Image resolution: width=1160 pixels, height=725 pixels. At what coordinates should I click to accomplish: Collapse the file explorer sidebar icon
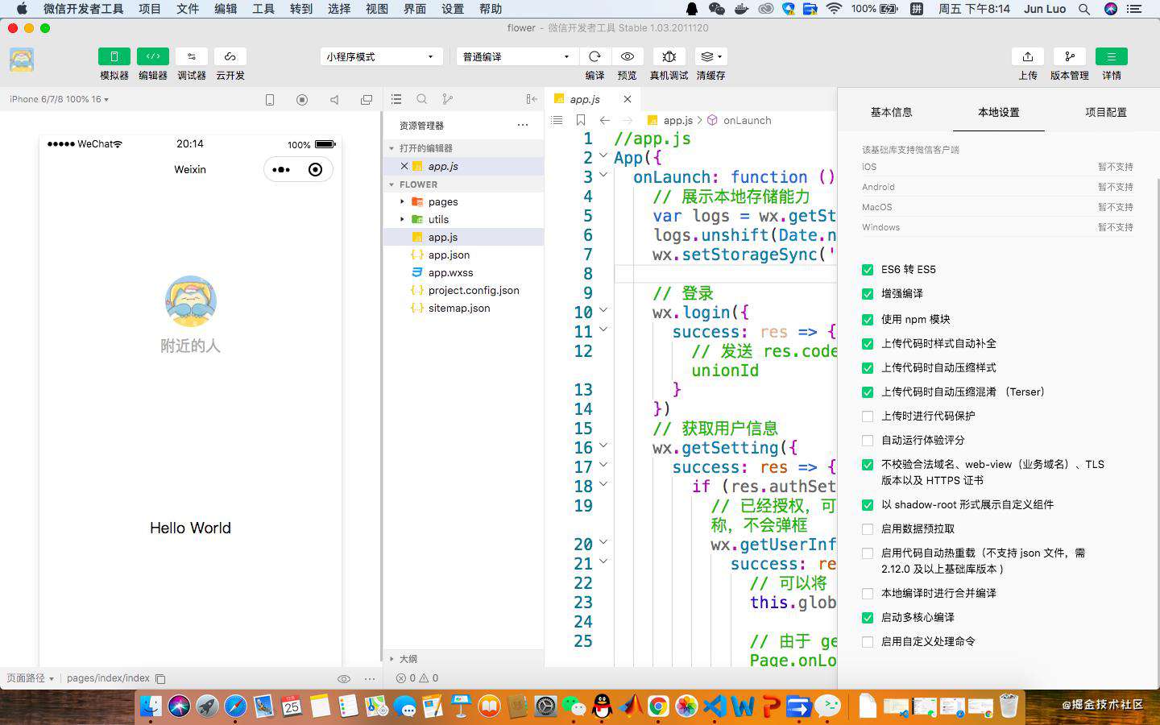[x=532, y=99]
